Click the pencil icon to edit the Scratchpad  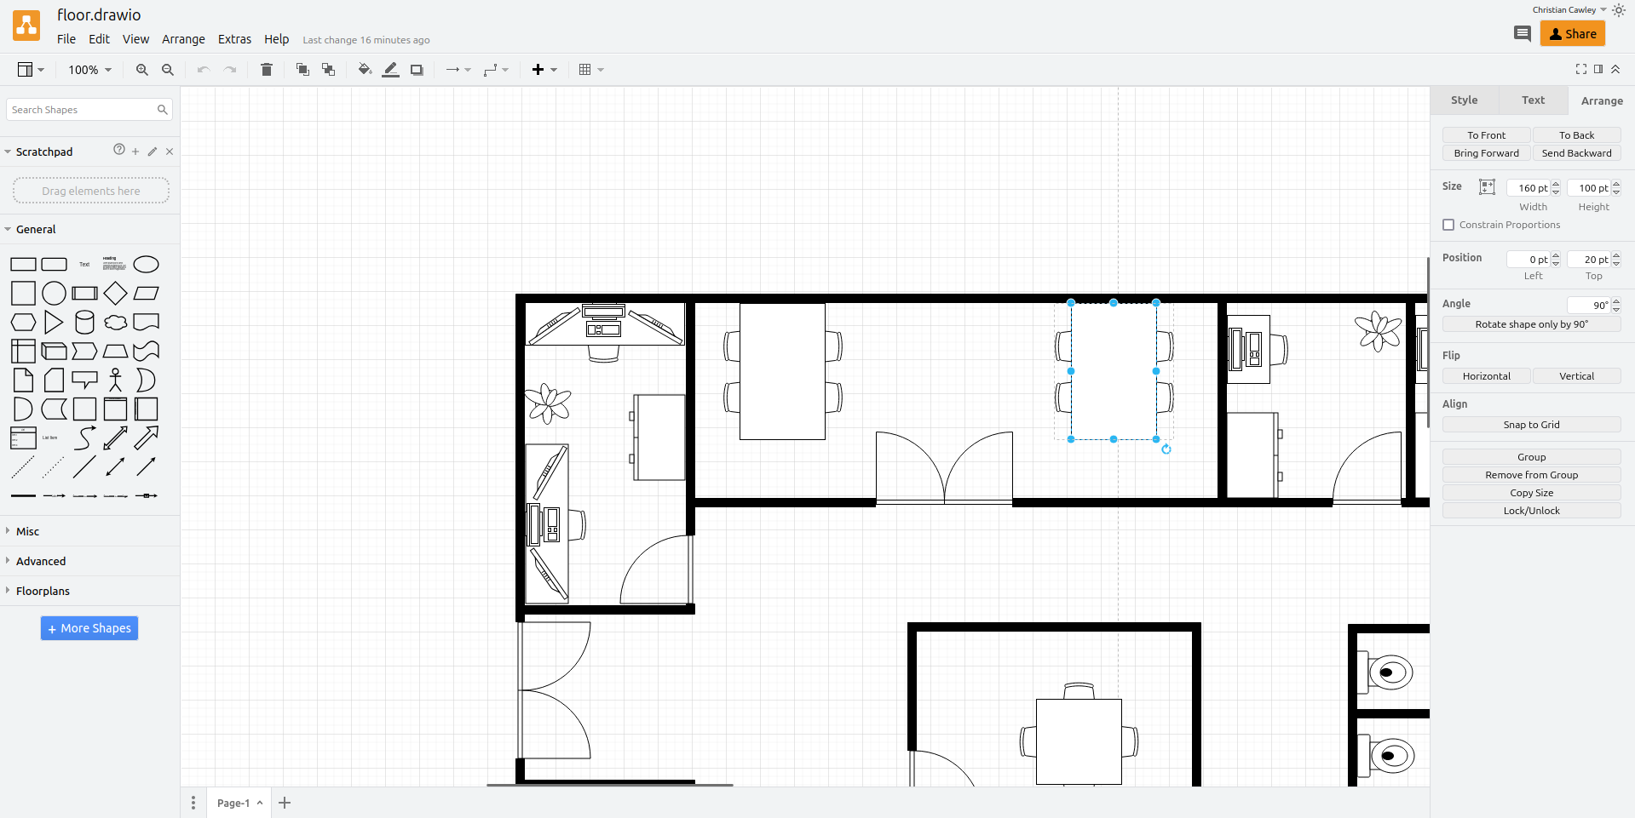click(x=152, y=152)
